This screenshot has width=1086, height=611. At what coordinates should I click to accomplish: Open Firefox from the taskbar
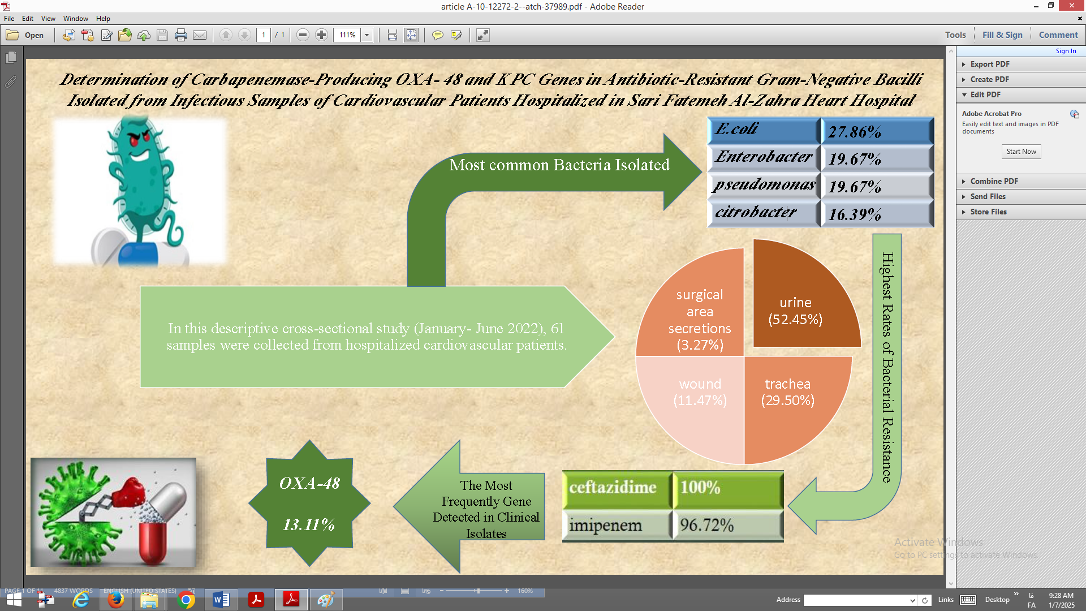116,600
